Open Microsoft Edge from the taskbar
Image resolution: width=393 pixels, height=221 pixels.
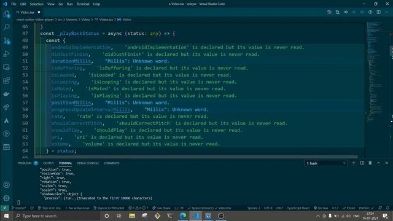[x=183, y=215]
